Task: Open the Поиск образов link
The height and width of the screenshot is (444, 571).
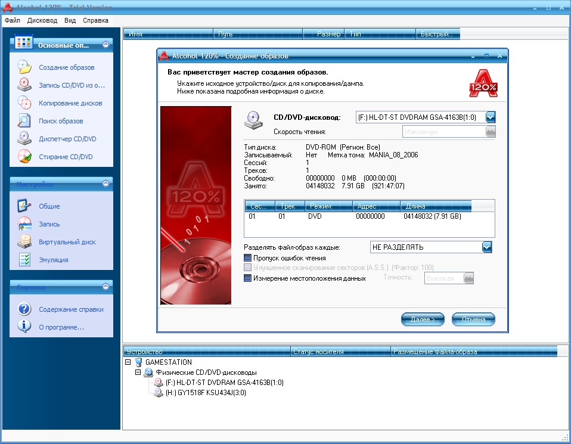Action: click(x=61, y=121)
